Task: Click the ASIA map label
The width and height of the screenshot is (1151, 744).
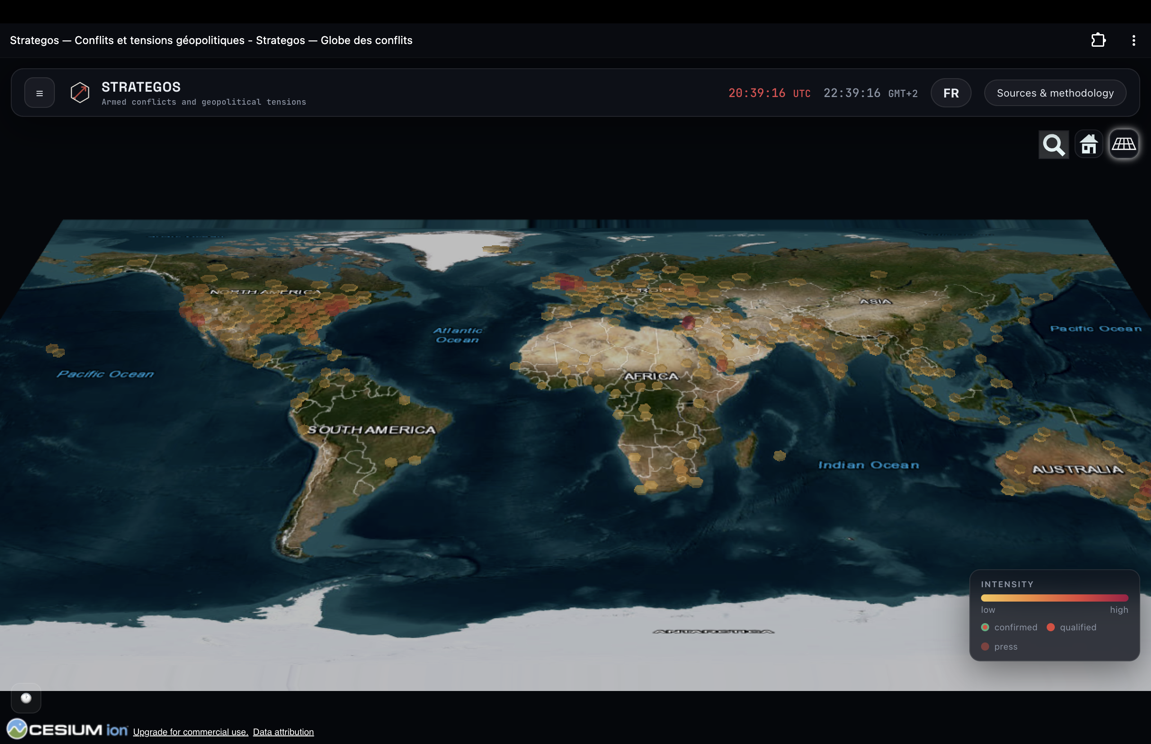Action: point(875,301)
